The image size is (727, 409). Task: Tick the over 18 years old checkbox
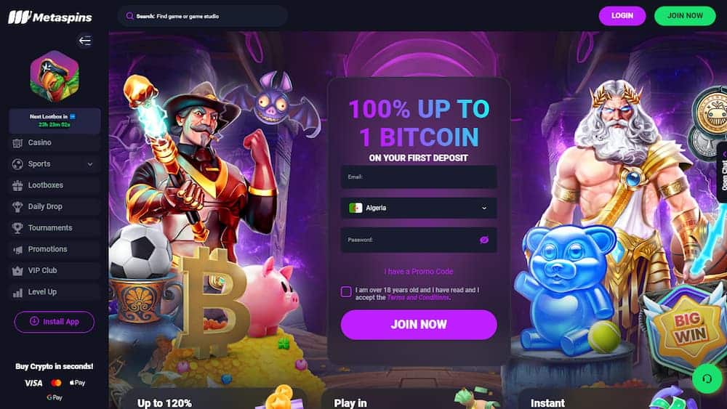(x=346, y=292)
